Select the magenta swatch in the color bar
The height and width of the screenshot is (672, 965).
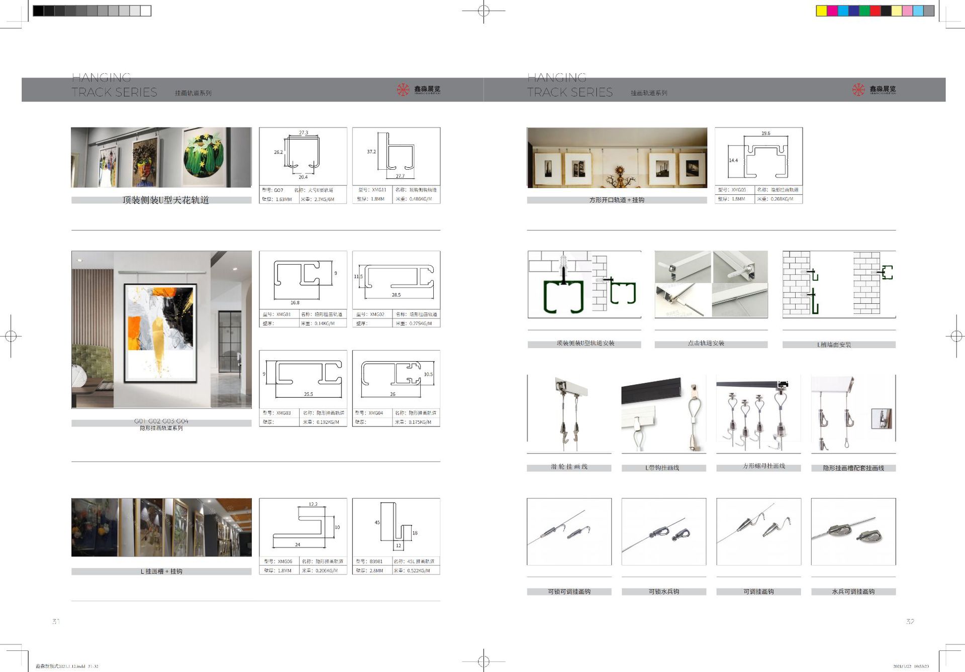832,11
